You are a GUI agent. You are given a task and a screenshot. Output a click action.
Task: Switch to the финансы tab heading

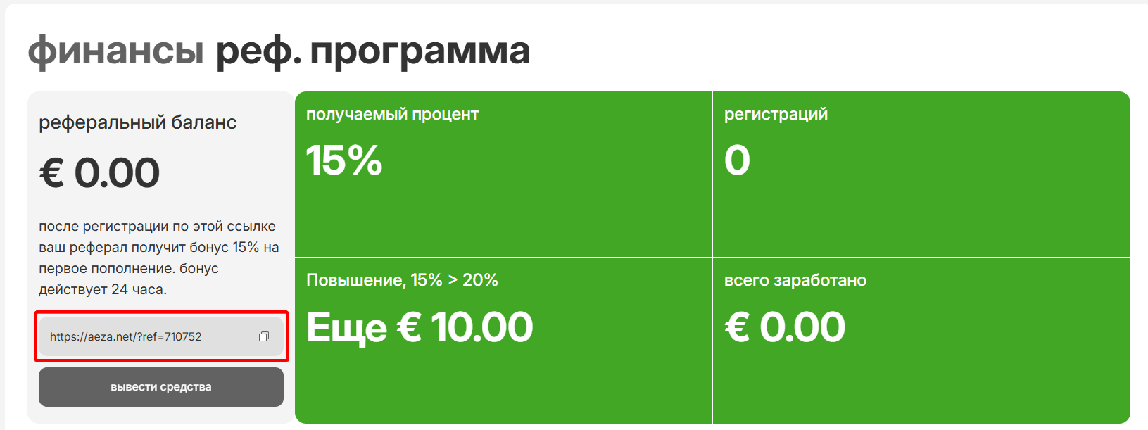point(116,51)
